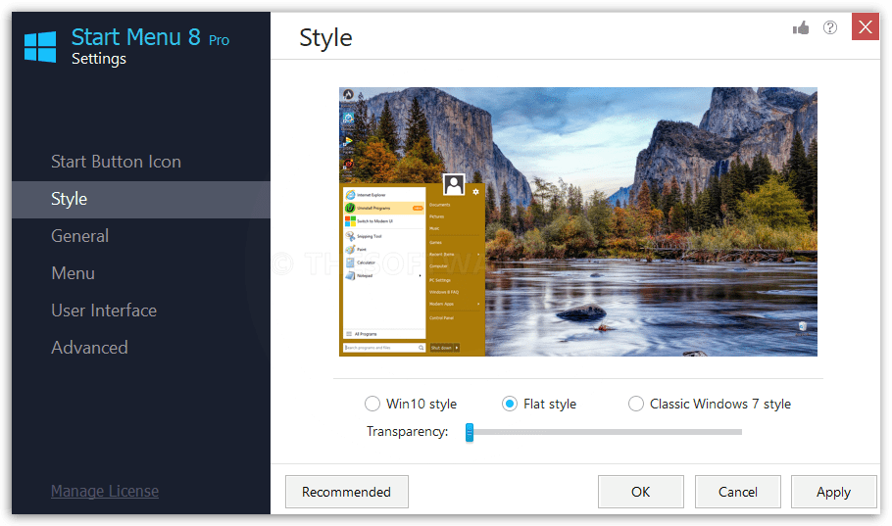Open the help question mark icon
Viewport: 892px width, 526px height.
830,27
